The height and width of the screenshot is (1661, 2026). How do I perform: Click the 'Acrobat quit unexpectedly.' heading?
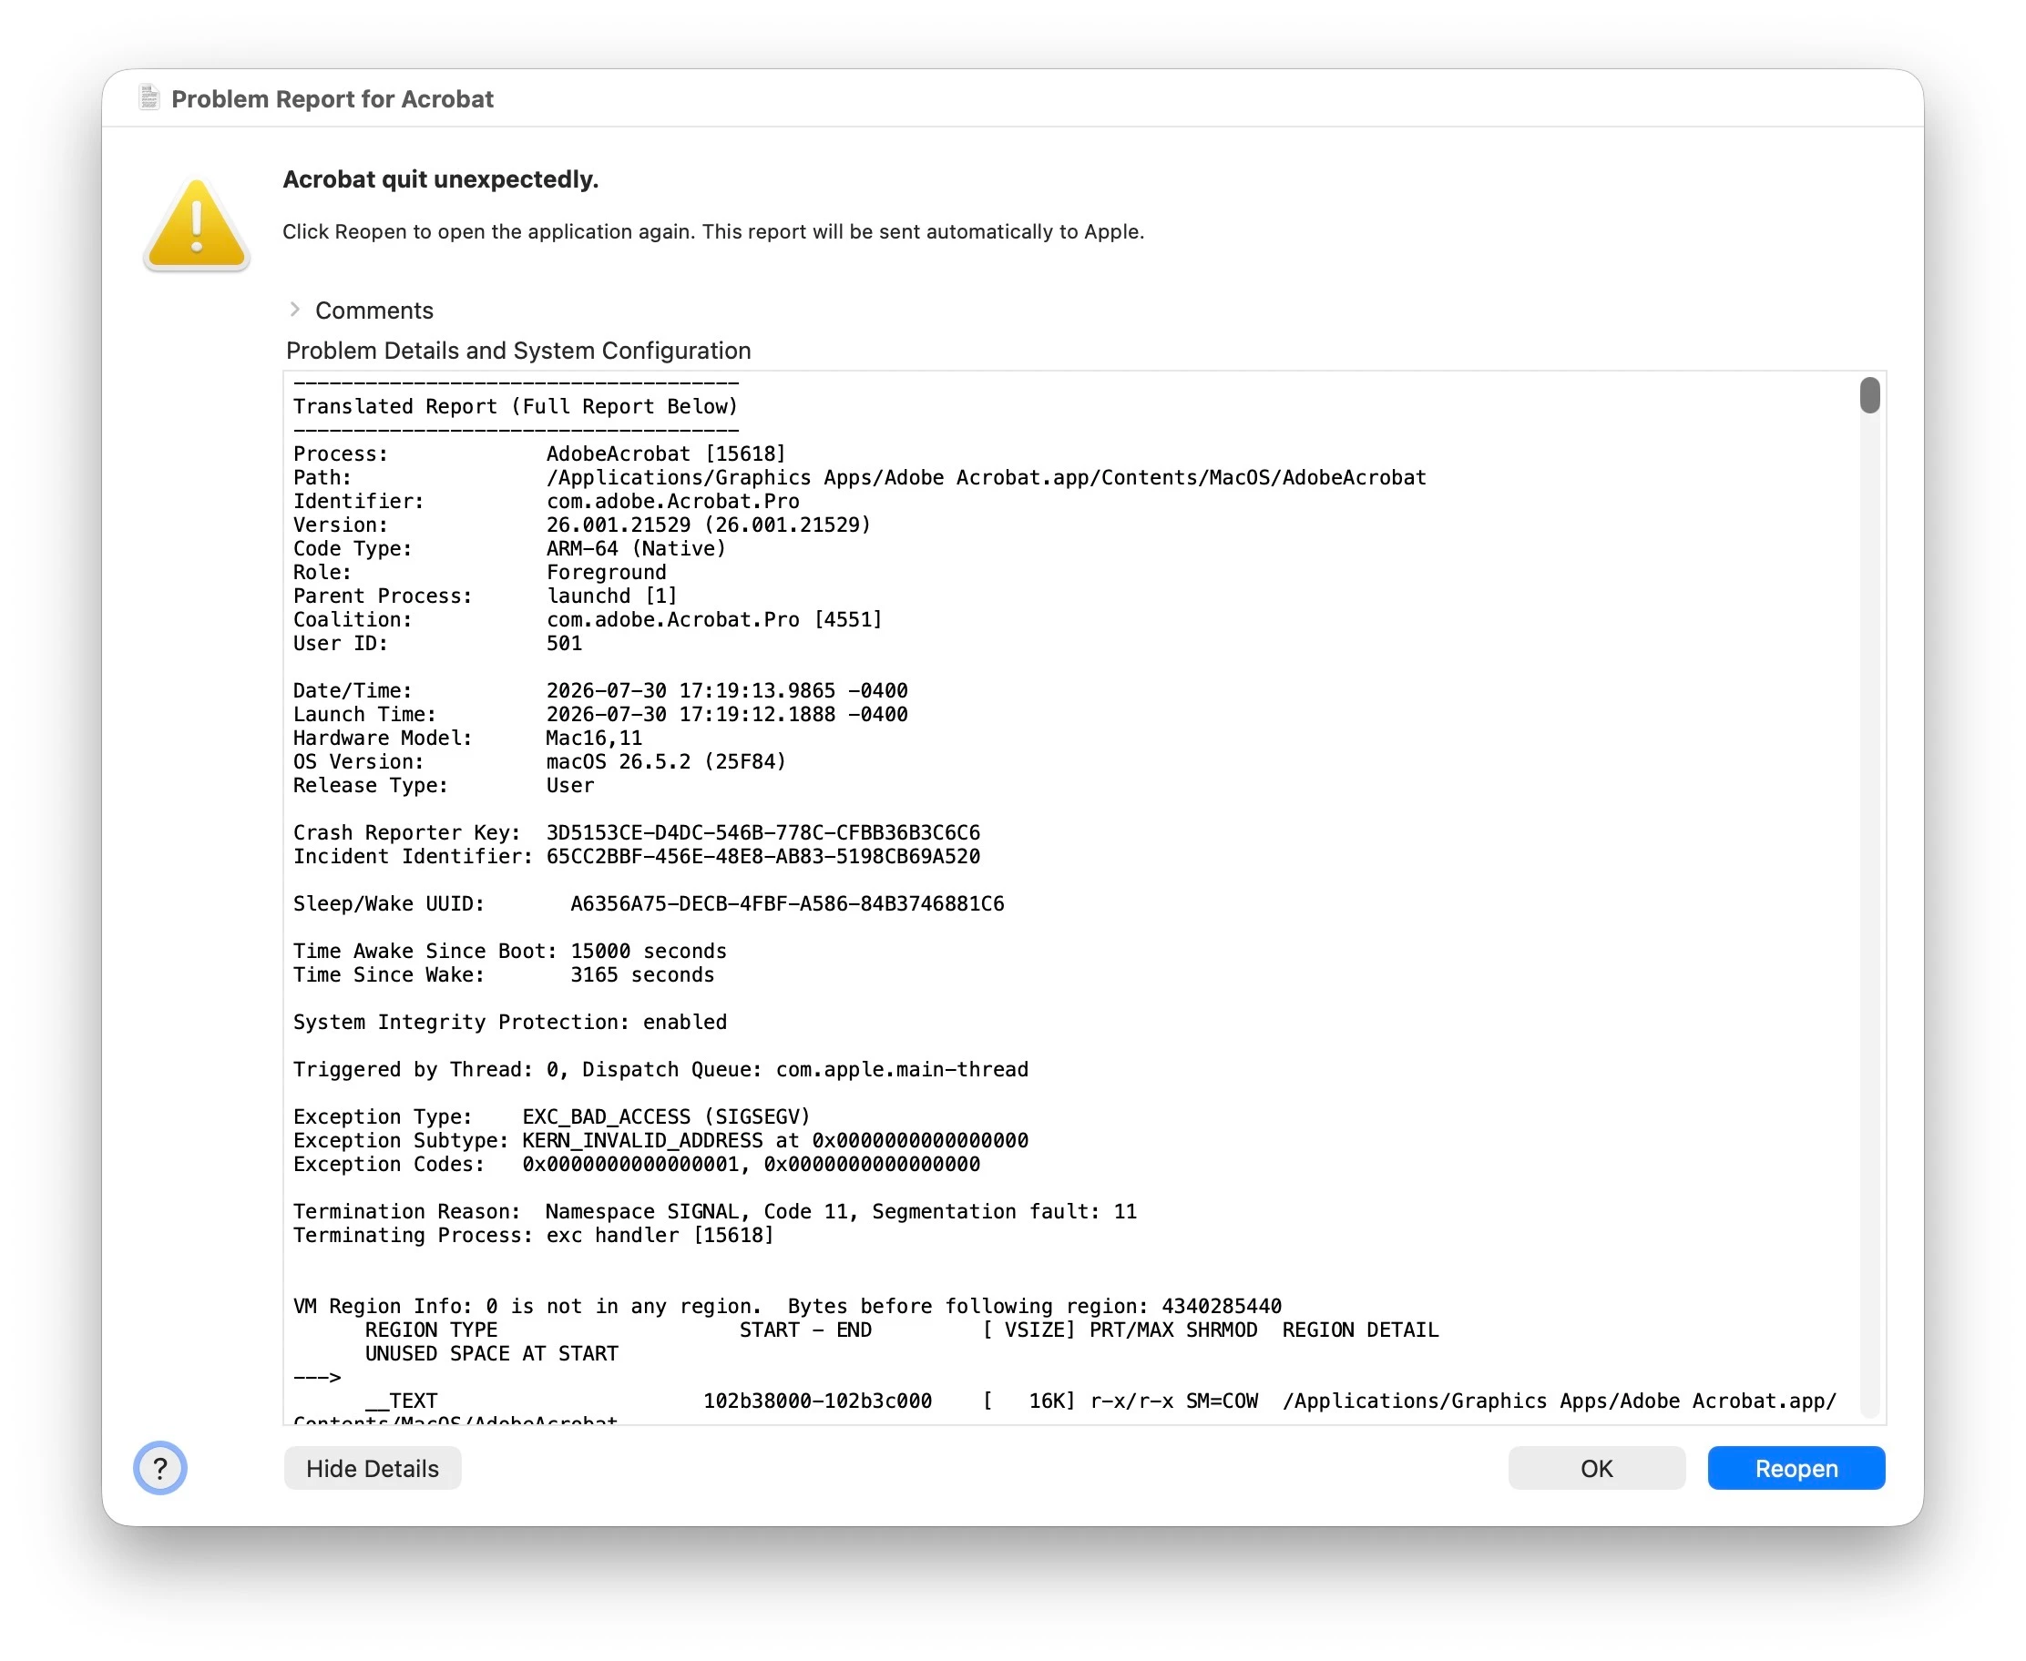point(440,178)
